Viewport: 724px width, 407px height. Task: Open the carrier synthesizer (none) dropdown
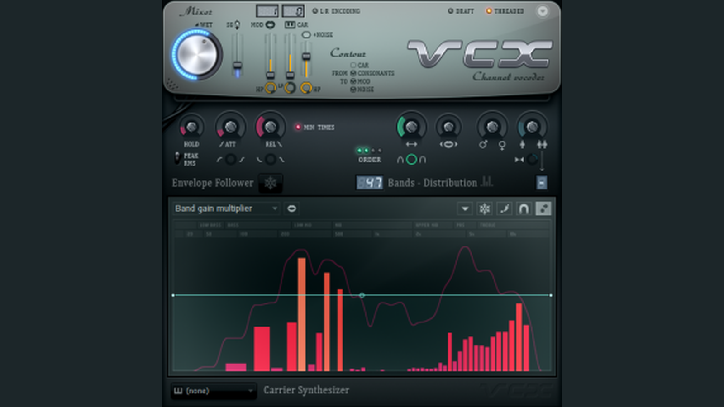[x=250, y=391]
